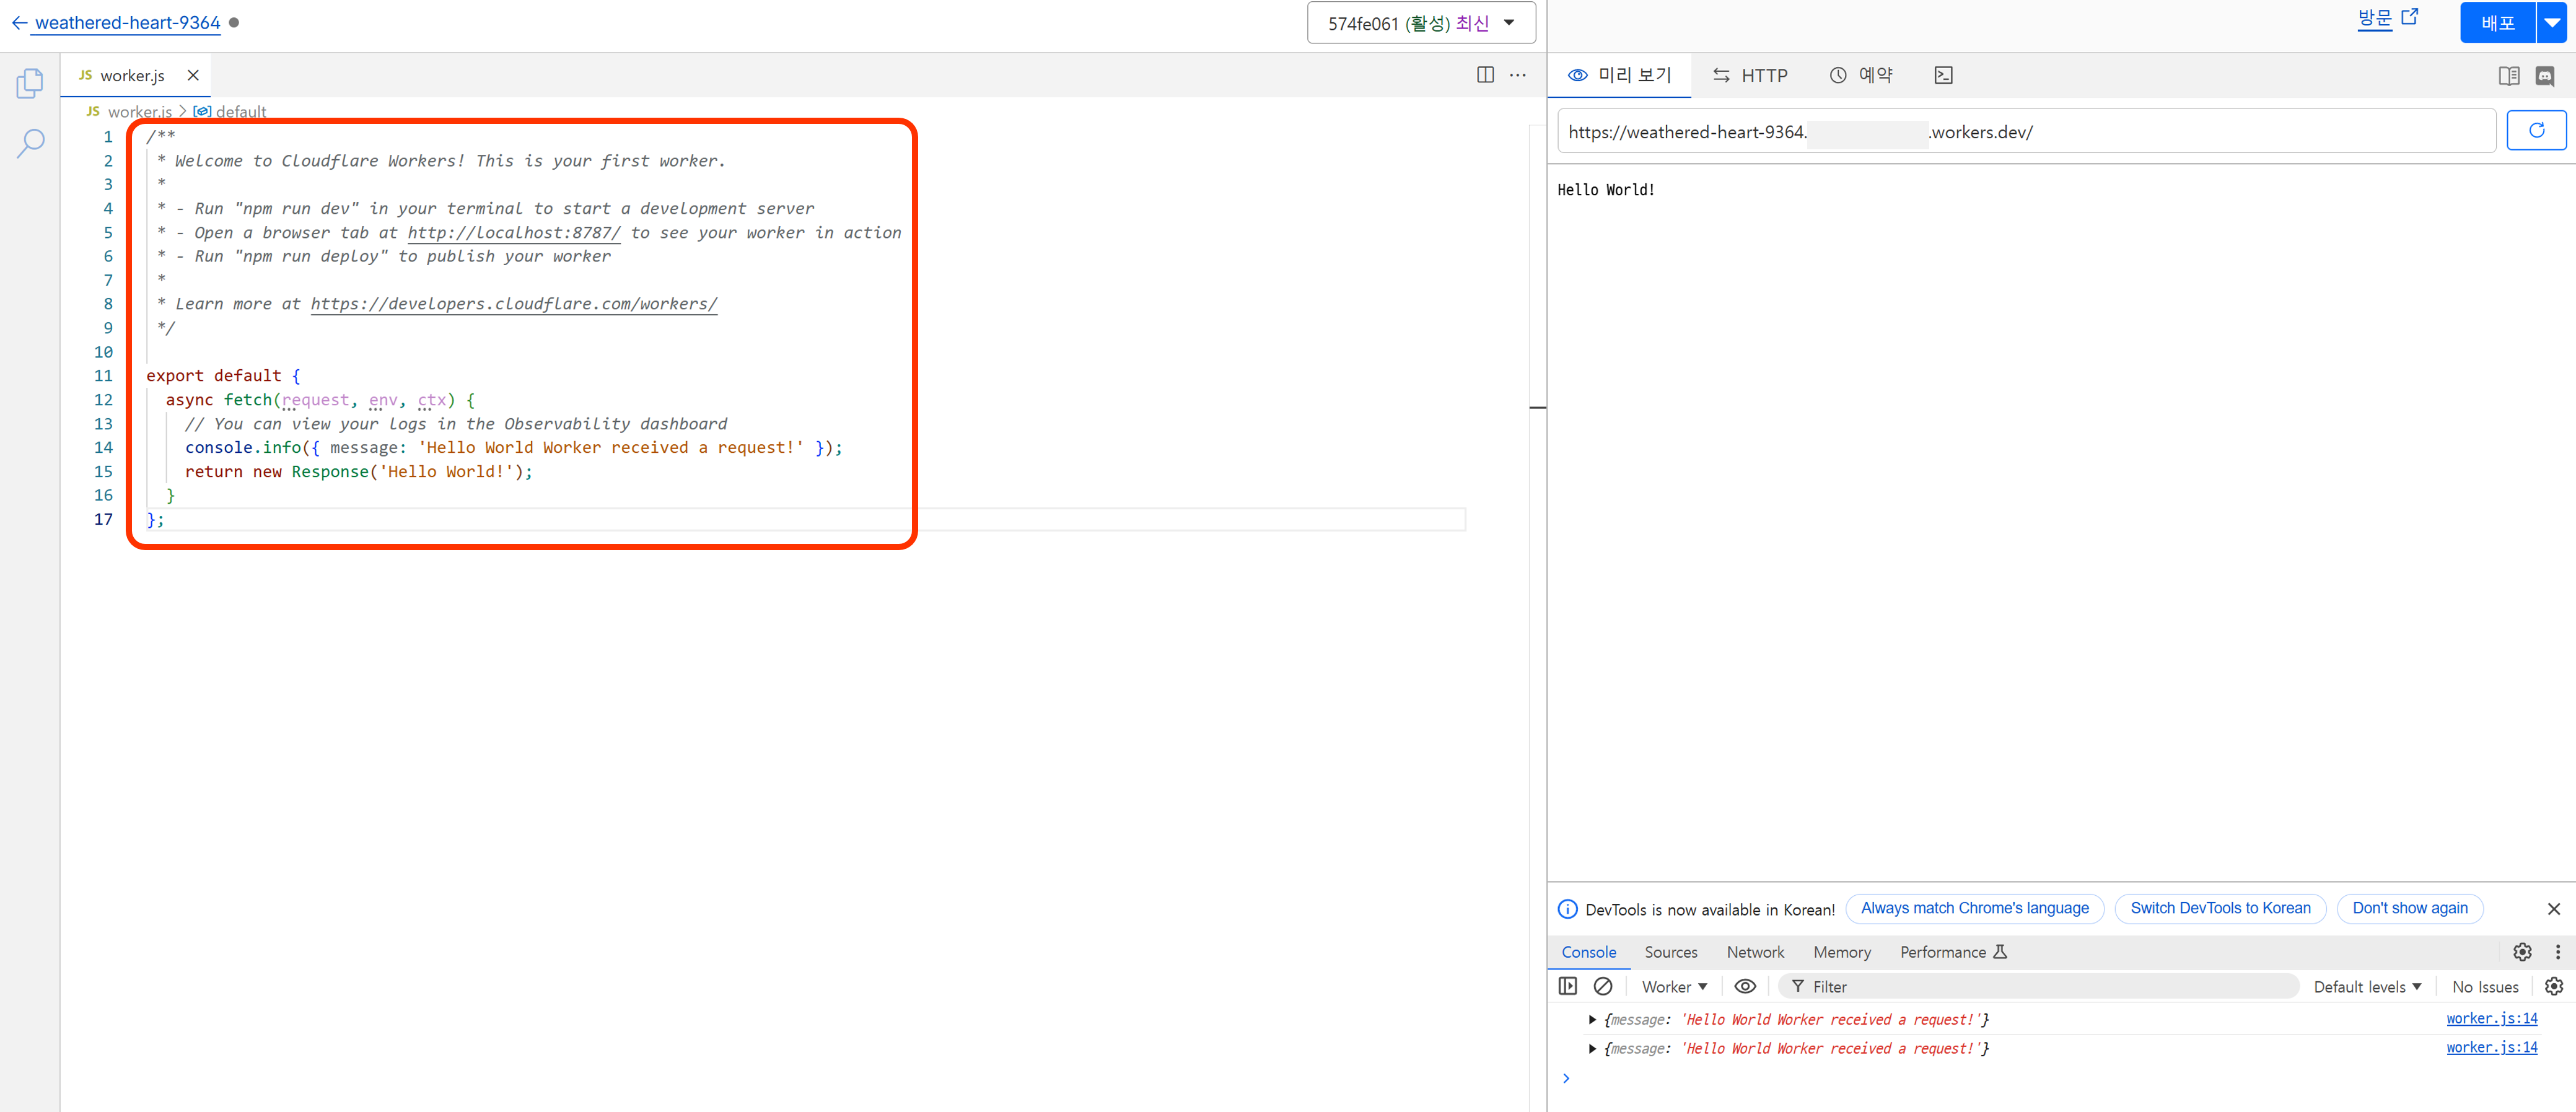Click the clear console icon
Viewport: 2576px width, 1112px height.
pos(1602,986)
